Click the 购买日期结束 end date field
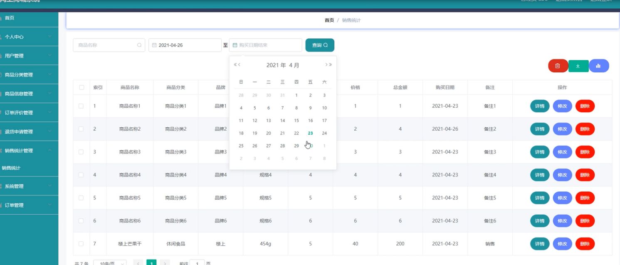620x265 pixels. coord(266,45)
